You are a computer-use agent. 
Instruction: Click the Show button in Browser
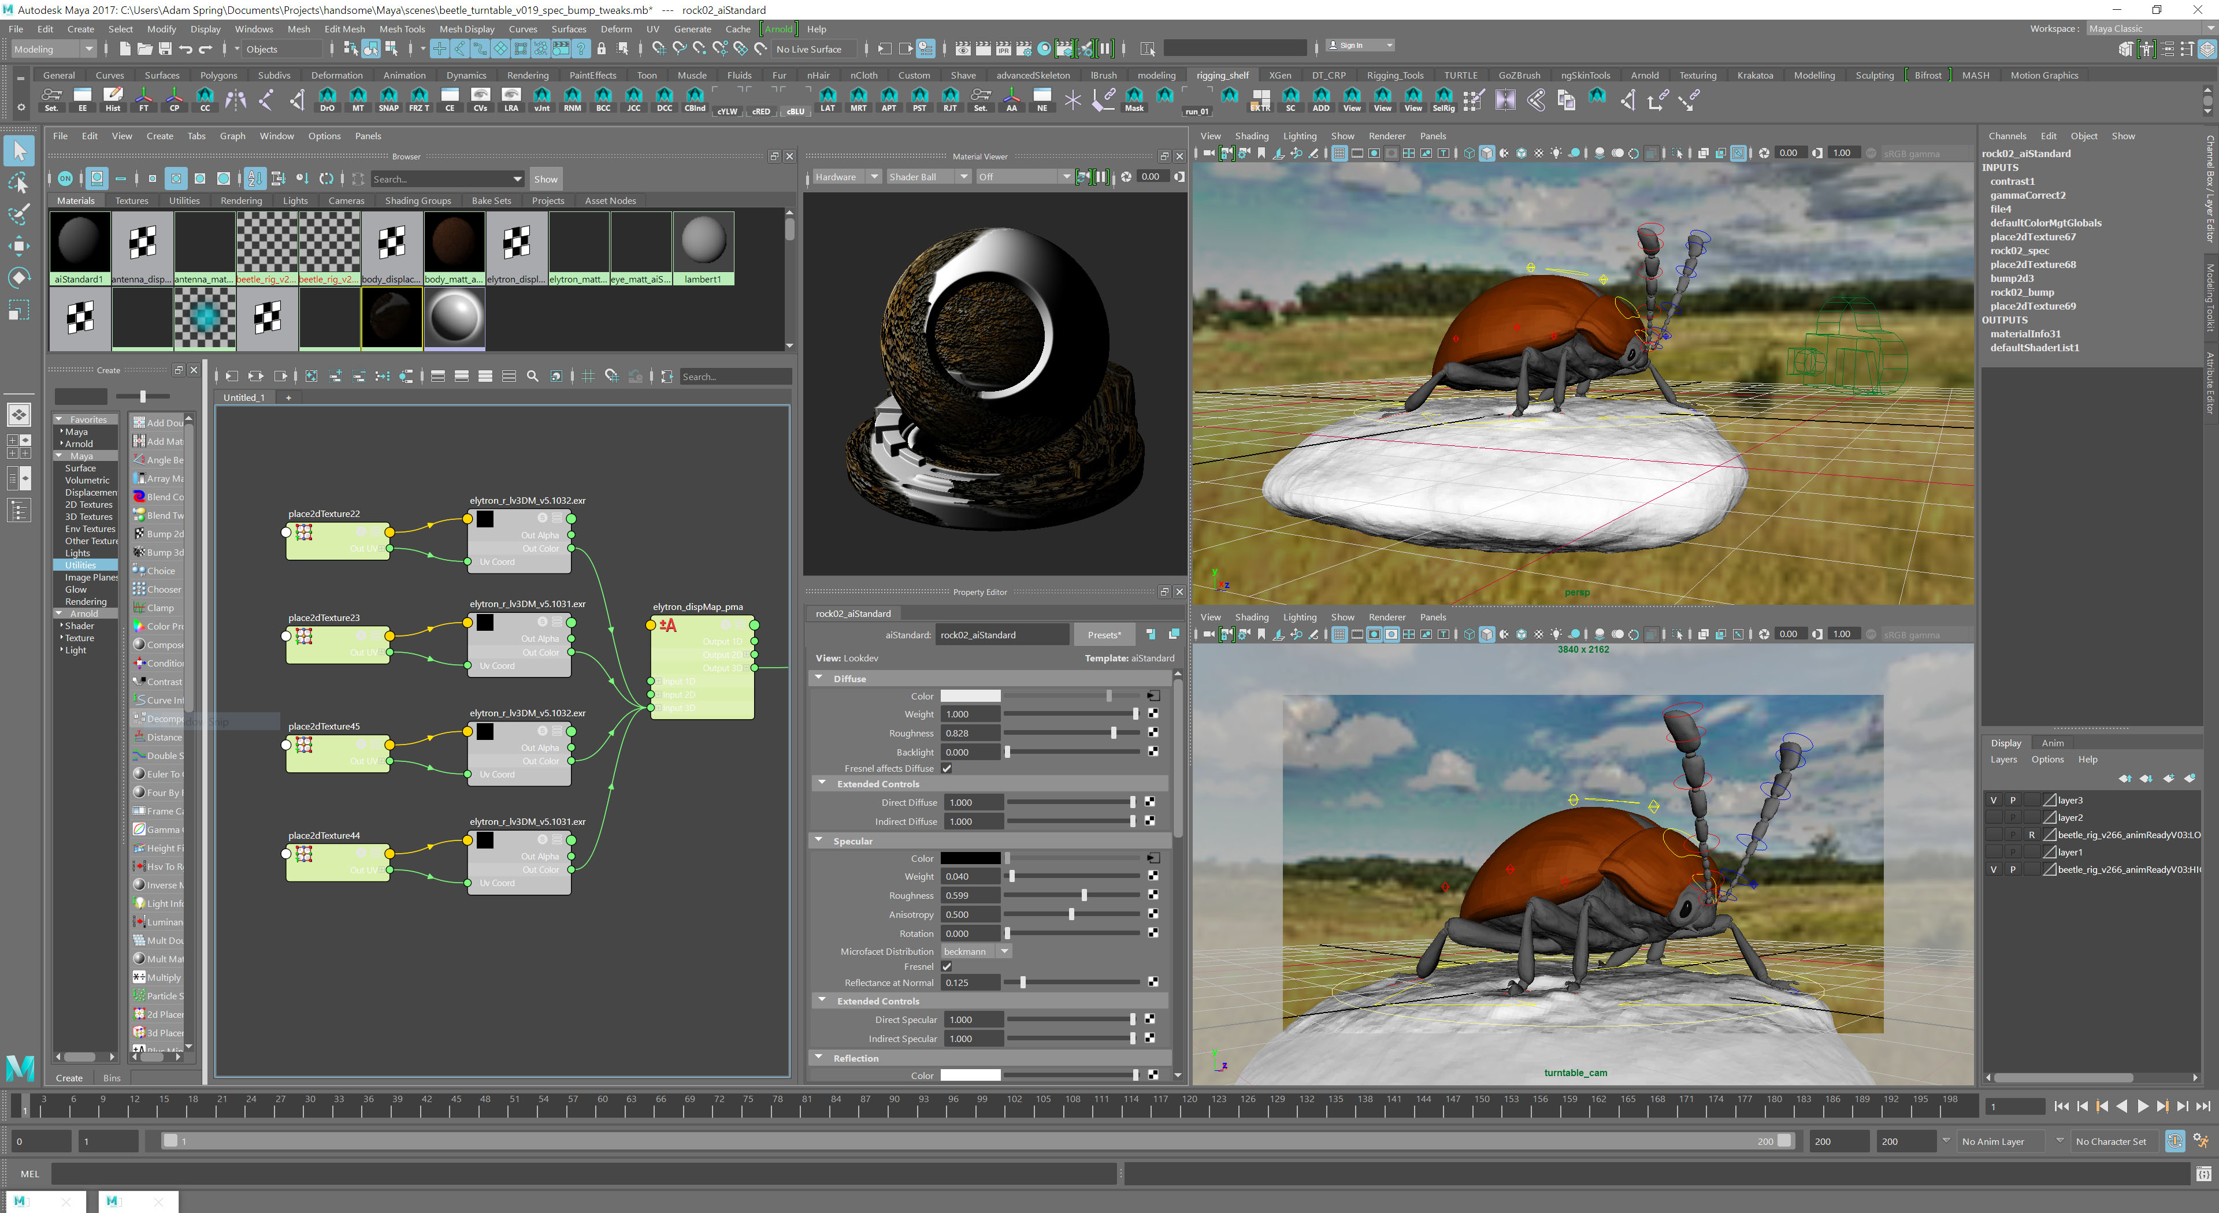(546, 179)
